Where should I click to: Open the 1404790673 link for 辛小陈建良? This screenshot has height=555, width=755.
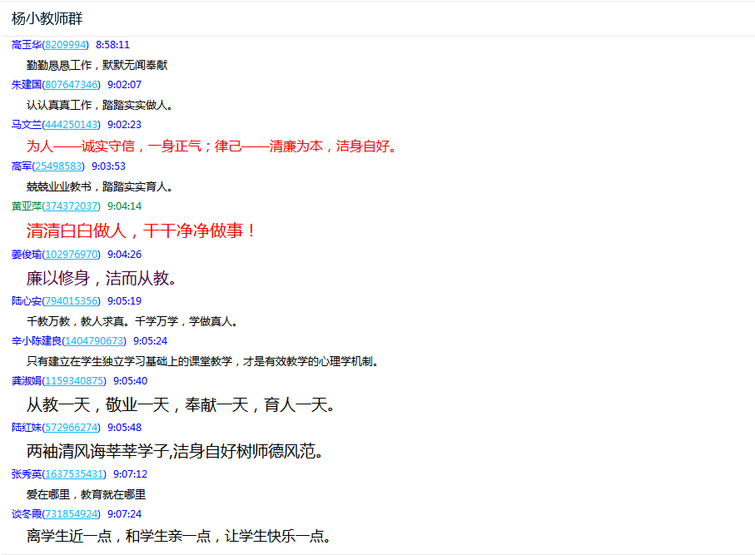click(x=94, y=341)
